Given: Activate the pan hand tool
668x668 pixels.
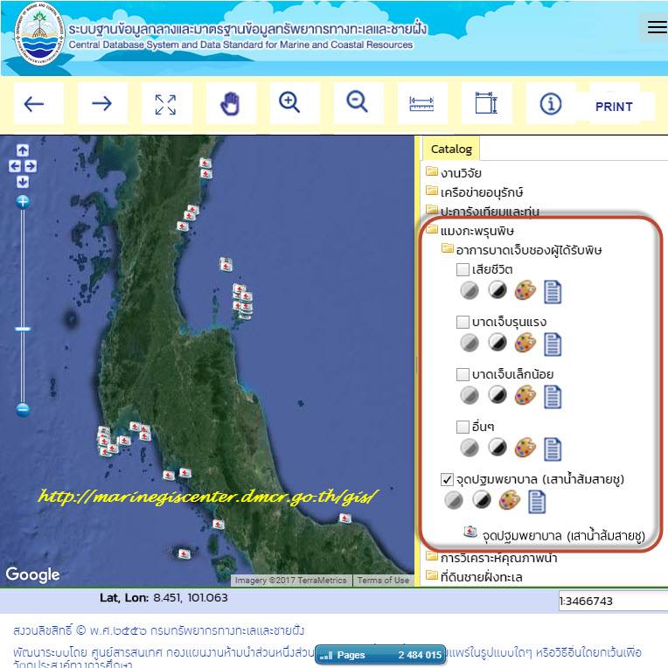Looking at the screenshot, I should pos(231,103).
